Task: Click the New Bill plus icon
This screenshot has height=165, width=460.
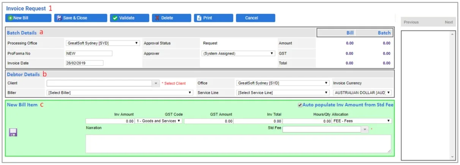Action: click(x=11, y=18)
